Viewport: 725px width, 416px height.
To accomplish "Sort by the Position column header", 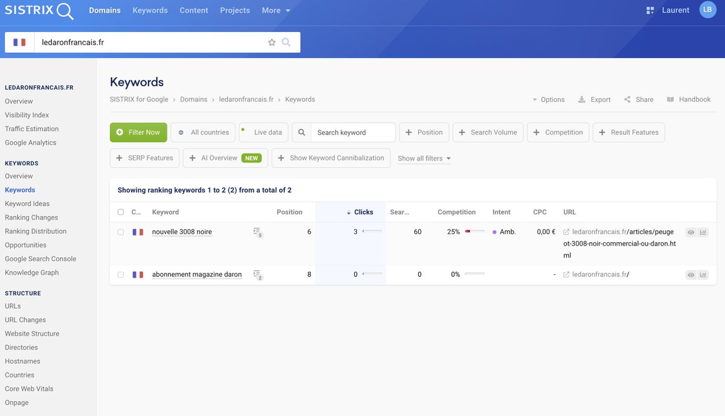I will (x=289, y=212).
